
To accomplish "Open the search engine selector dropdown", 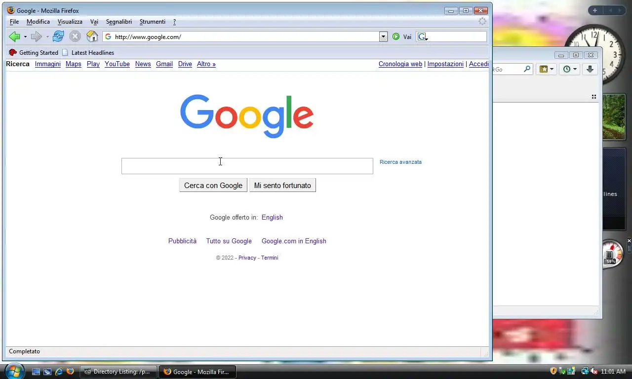I will (422, 37).
